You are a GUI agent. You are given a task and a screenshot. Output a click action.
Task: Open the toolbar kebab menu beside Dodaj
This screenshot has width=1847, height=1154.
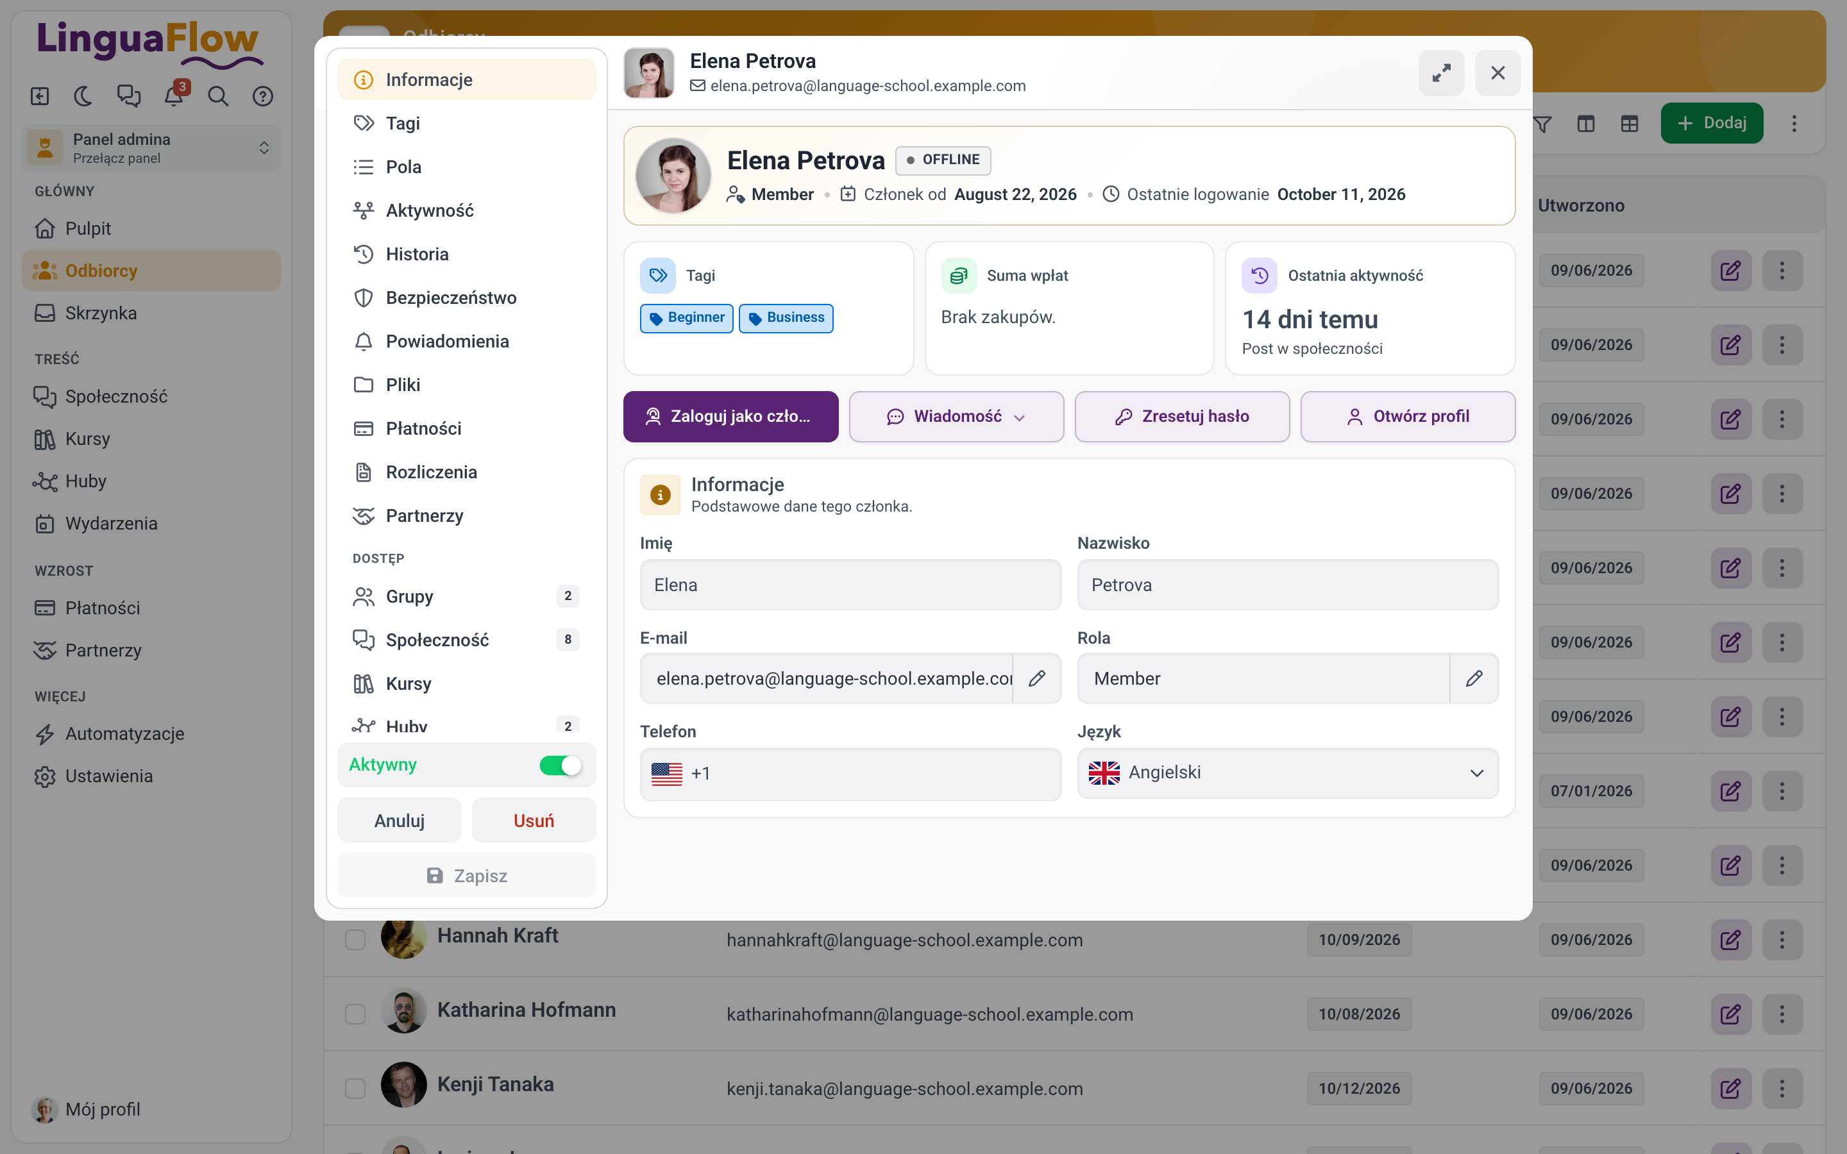1794,124
